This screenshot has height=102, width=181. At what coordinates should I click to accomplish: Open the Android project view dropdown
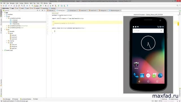coord(11,10)
